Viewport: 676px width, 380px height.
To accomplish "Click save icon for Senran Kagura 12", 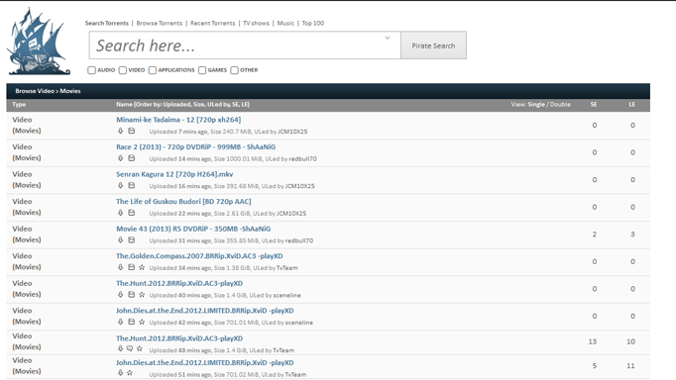I will click(132, 185).
